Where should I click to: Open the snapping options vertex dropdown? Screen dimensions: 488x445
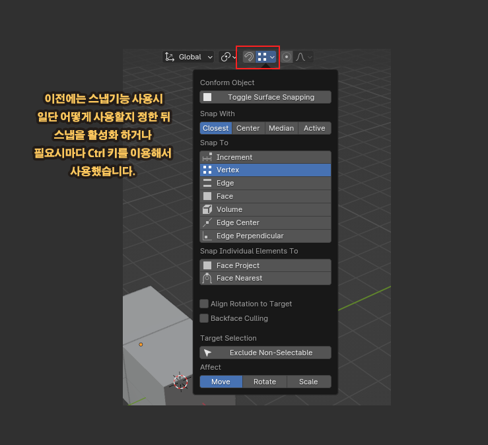pos(265,57)
